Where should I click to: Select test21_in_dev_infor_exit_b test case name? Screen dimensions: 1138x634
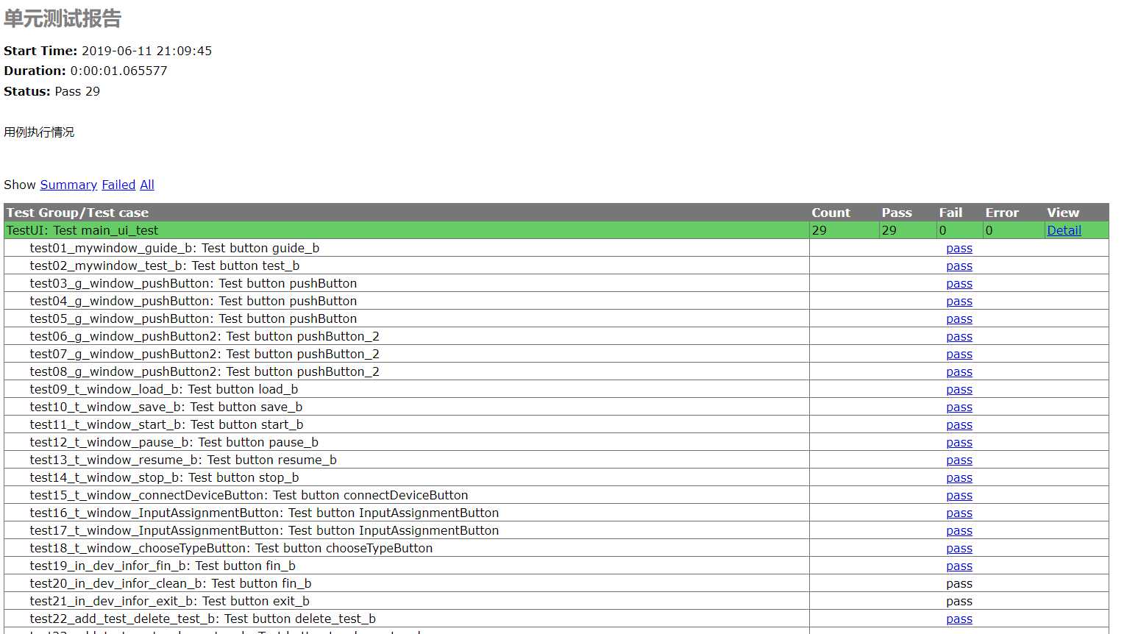[x=169, y=601]
